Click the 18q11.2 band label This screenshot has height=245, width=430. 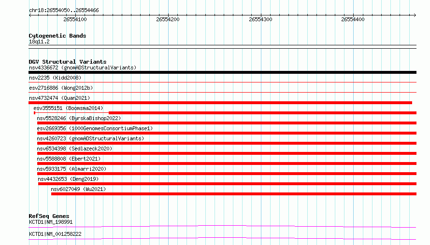39,41
